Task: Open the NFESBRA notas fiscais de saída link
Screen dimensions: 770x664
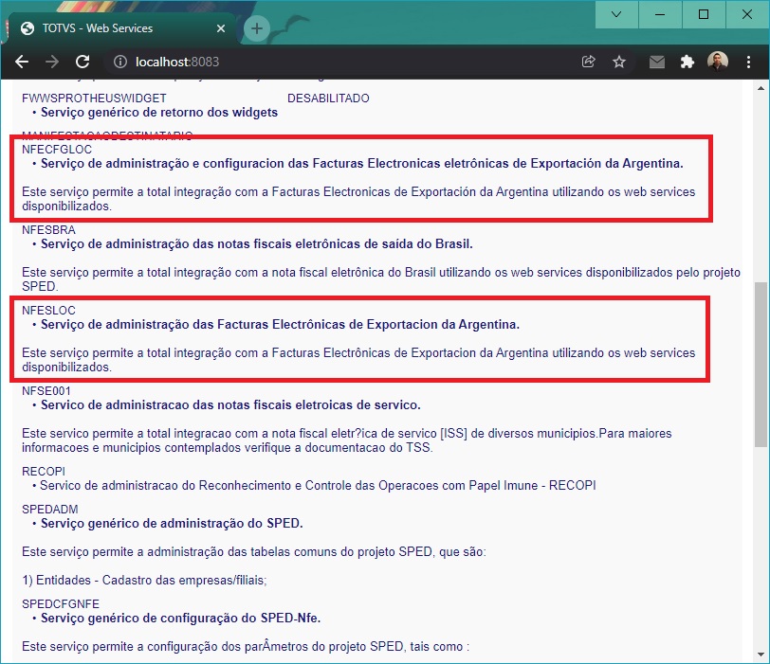Action: point(257,243)
